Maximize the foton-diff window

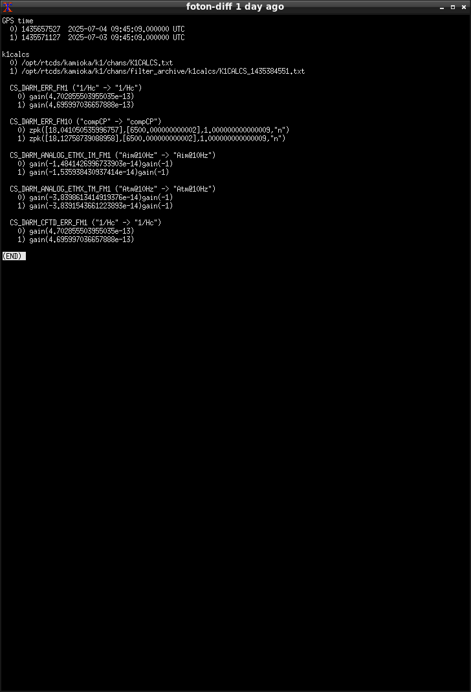453,8
